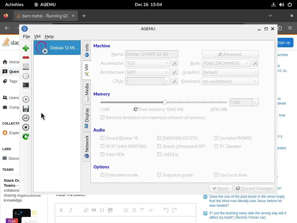Screen dimensions: 297x223
Task: Enable Gravis Ultrasound GF1 checkbox
Action: pos(159,146)
